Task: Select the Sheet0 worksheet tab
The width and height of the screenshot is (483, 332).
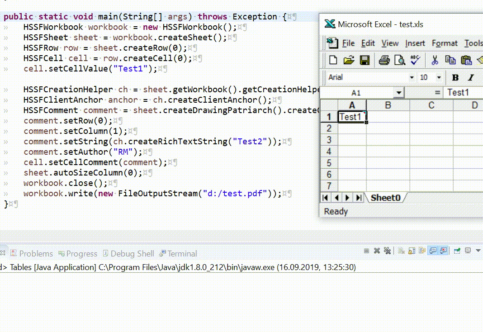Action: click(386, 197)
